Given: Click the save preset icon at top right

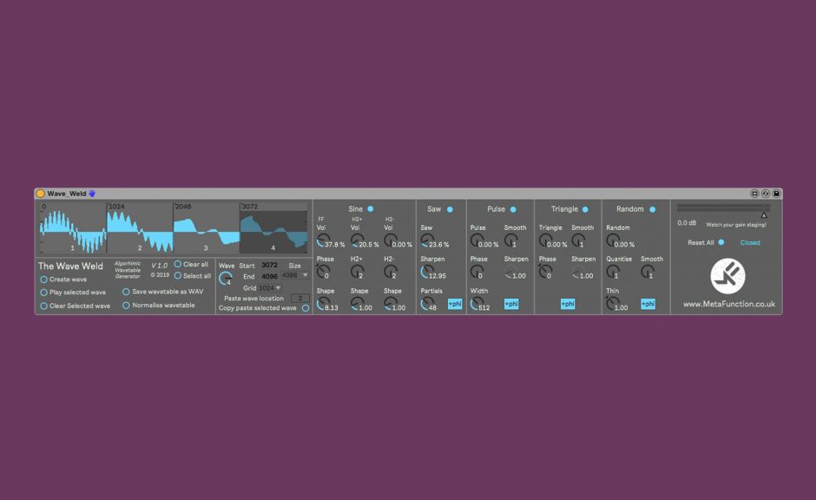Looking at the screenshot, I should [776, 193].
